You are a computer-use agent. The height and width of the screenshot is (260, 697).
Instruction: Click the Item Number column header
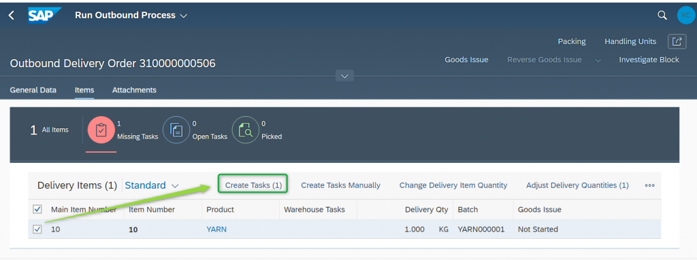pos(152,209)
